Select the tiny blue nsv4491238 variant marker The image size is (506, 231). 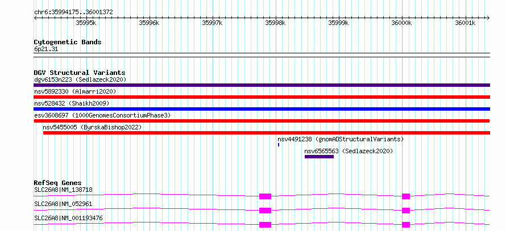point(279,145)
